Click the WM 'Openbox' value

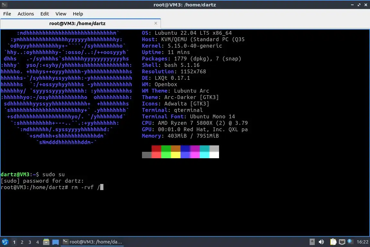(x=166, y=84)
